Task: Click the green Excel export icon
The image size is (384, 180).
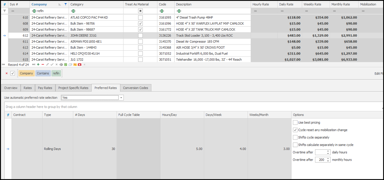Action: click(x=66, y=65)
